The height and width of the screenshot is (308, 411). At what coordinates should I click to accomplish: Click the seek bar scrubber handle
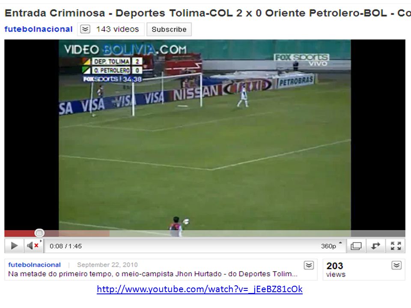[39, 233]
